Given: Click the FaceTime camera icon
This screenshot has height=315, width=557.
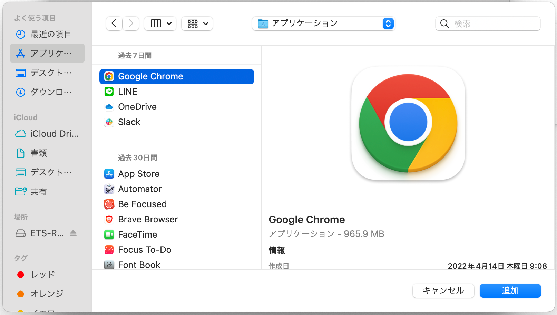Looking at the screenshot, I should 109,235.
